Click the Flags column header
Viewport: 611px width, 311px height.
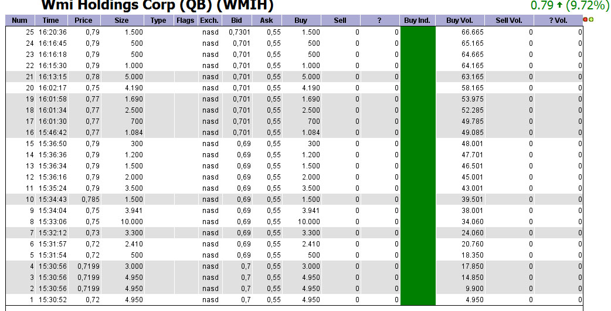pyautogui.click(x=185, y=21)
